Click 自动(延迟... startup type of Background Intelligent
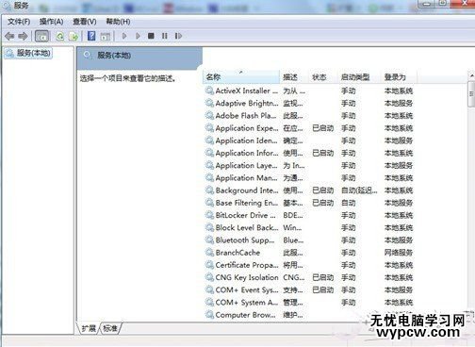This screenshot has height=347, width=475. tap(359, 190)
